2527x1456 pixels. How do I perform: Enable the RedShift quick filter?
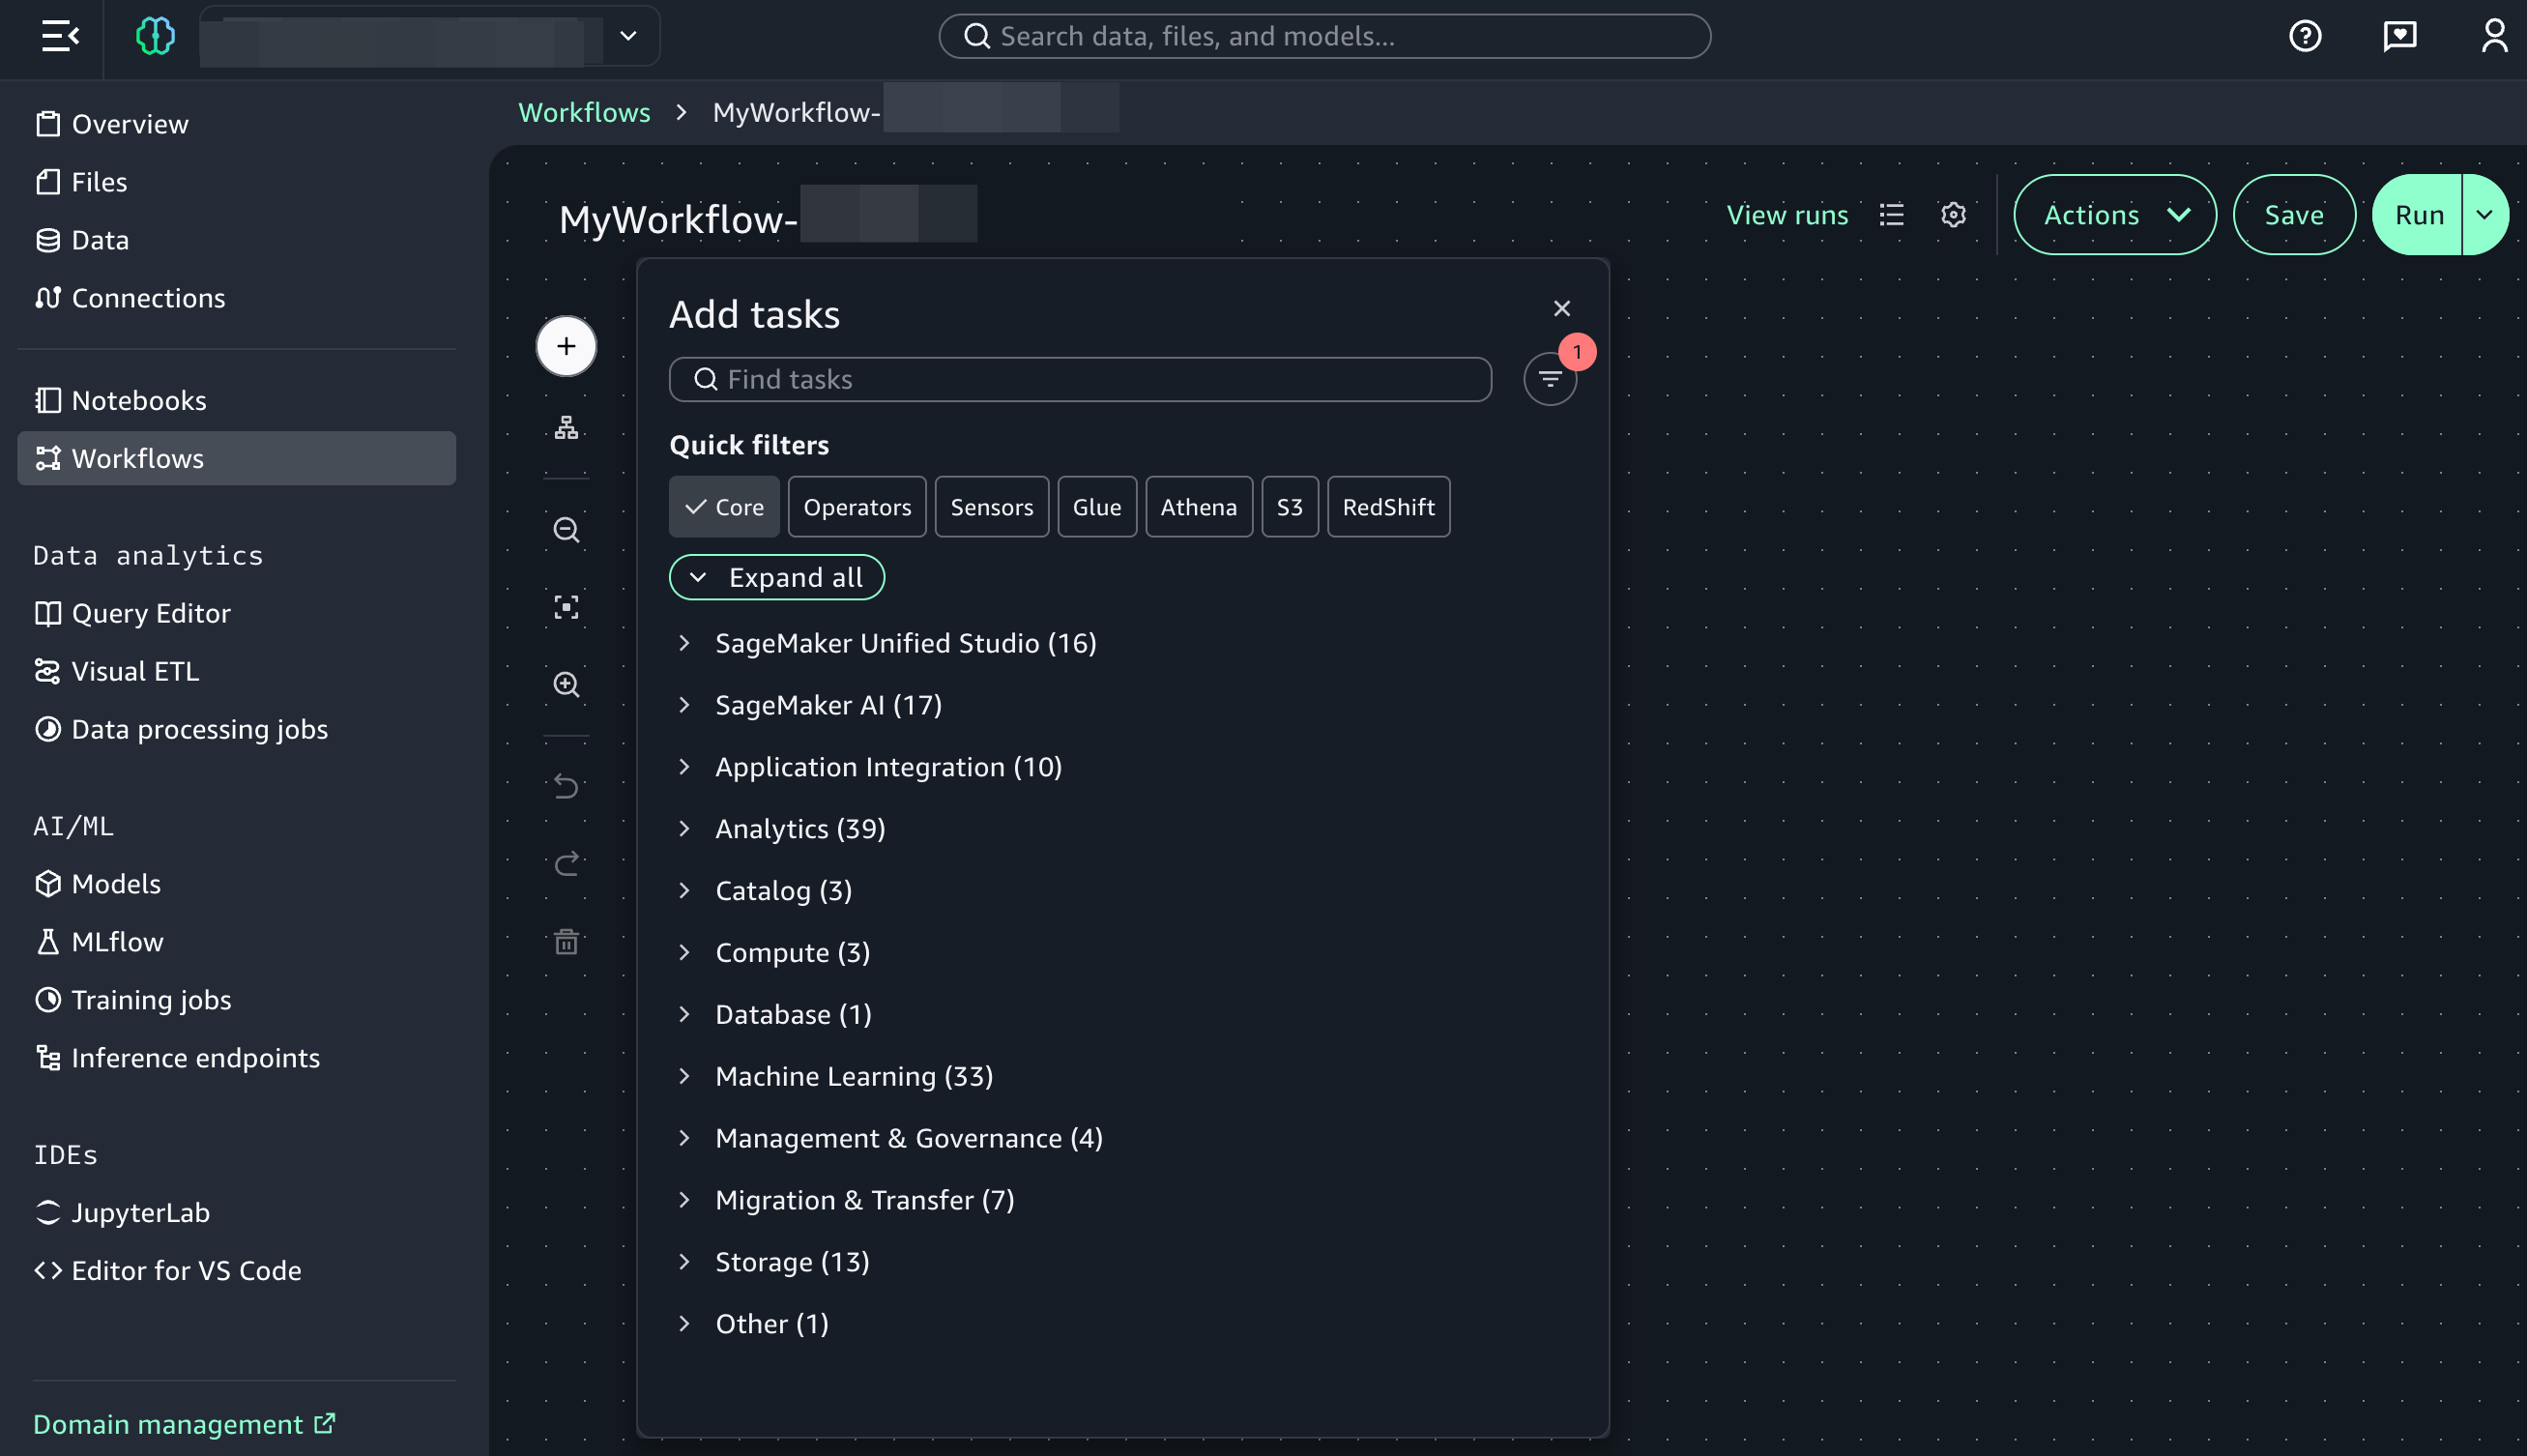[1388, 506]
